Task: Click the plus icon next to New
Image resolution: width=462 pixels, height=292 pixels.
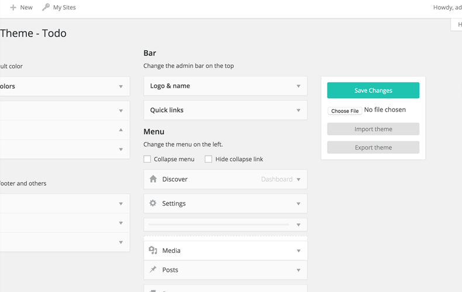Action: 13,8
